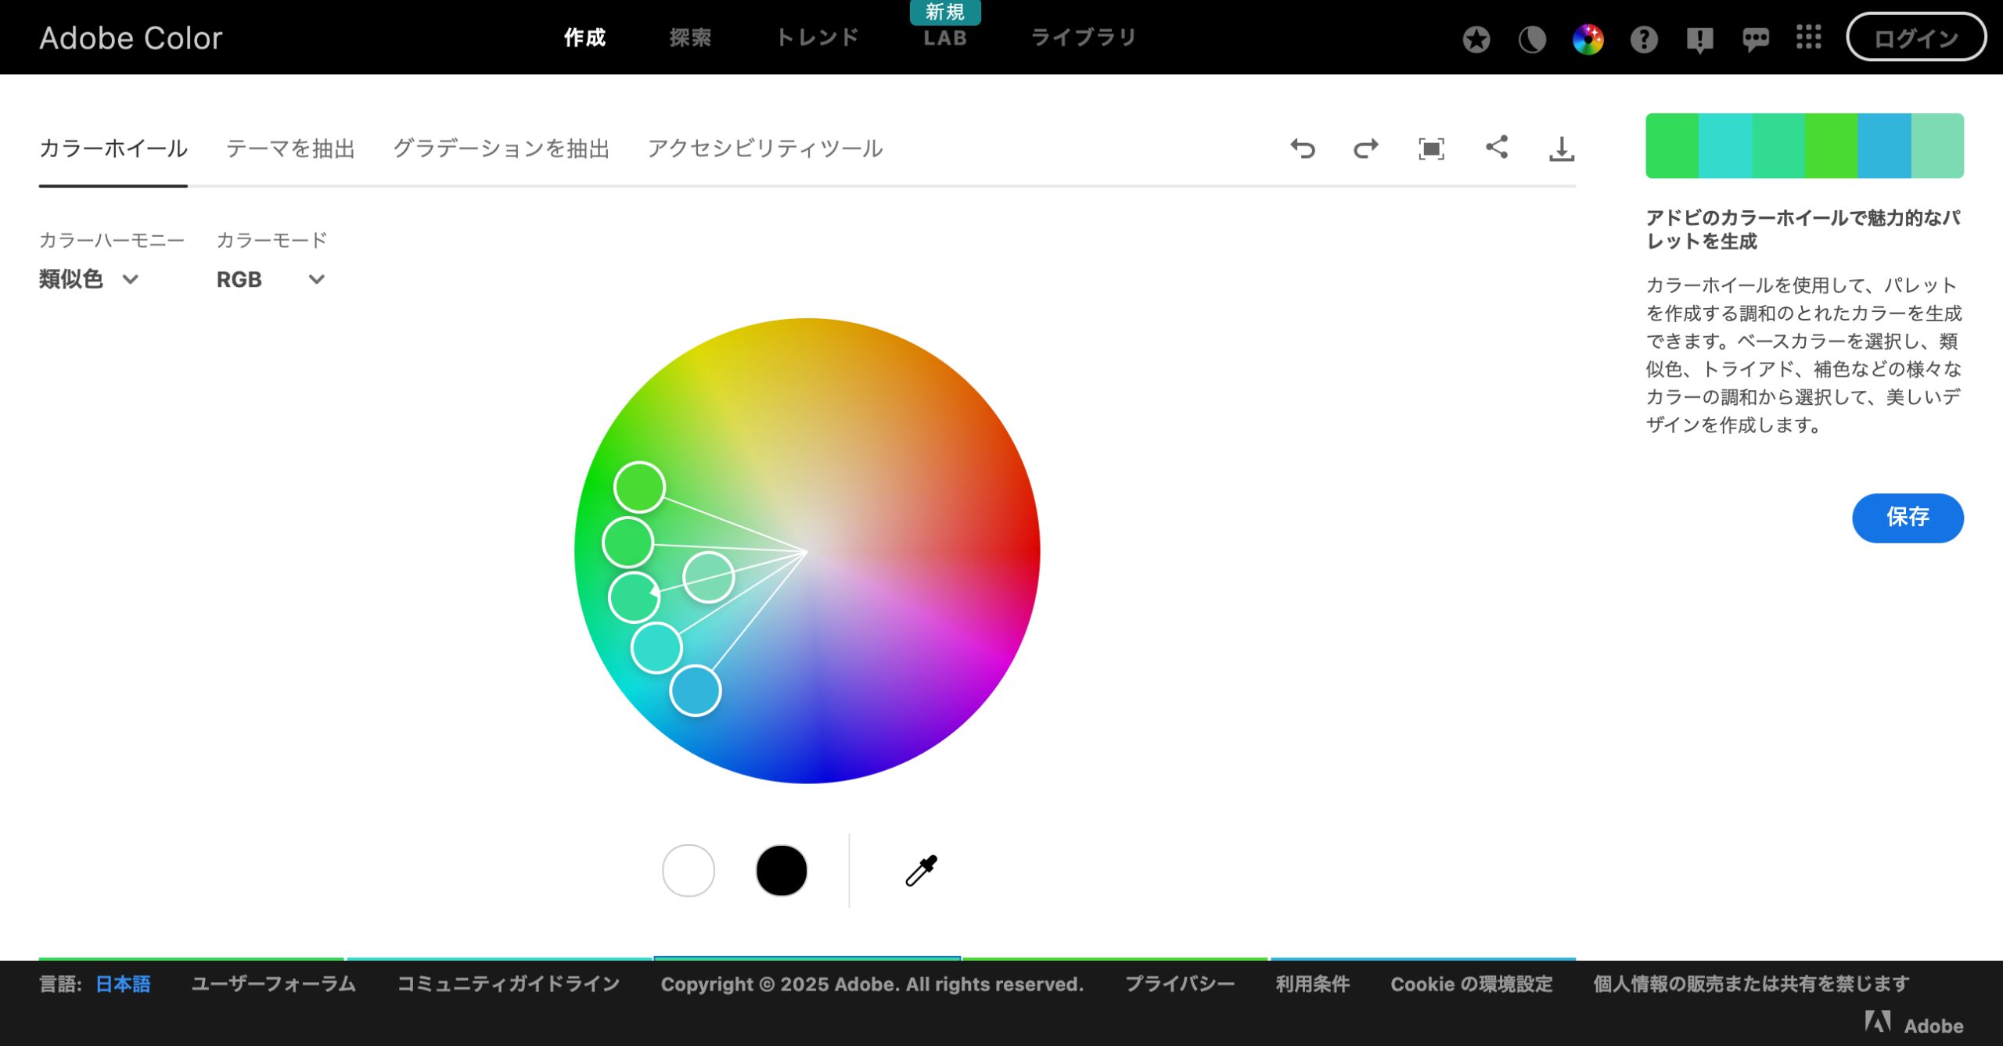Image resolution: width=2003 pixels, height=1046 pixels.
Task: Click the redo arrow icon
Action: (1366, 149)
